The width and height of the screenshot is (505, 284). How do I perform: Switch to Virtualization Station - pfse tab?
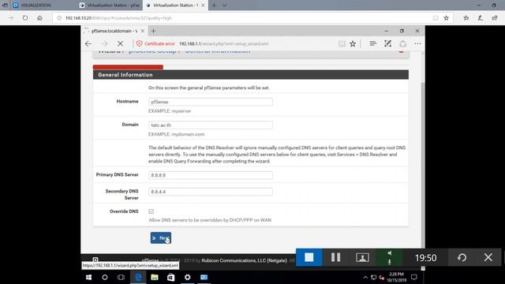coord(110,6)
